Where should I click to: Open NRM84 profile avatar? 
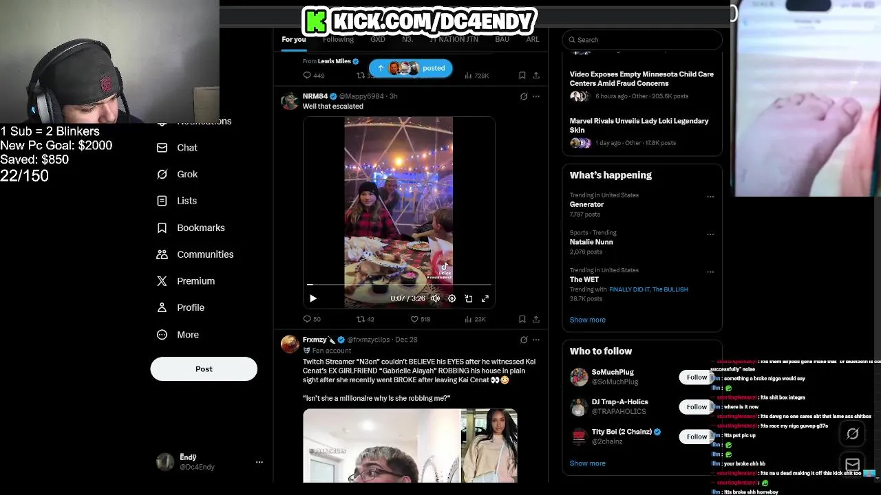[x=290, y=101]
